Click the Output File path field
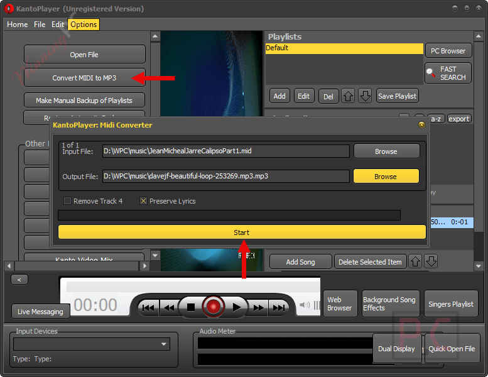This screenshot has height=377, width=488. click(226, 176)
